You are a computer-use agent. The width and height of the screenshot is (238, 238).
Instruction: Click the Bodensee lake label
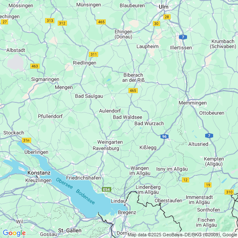pos(86,197)
